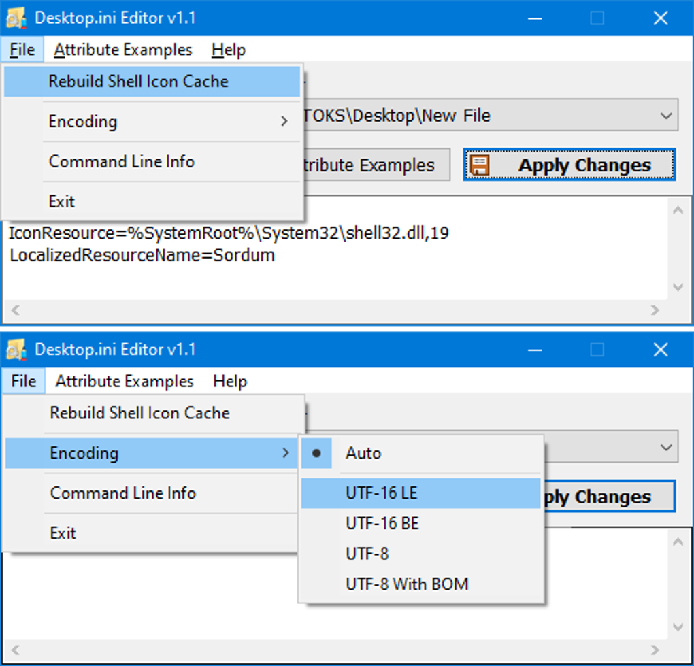Click Command Line Info menu entry
The width and height of the screenshot is (694, 666).
(121, 161)
